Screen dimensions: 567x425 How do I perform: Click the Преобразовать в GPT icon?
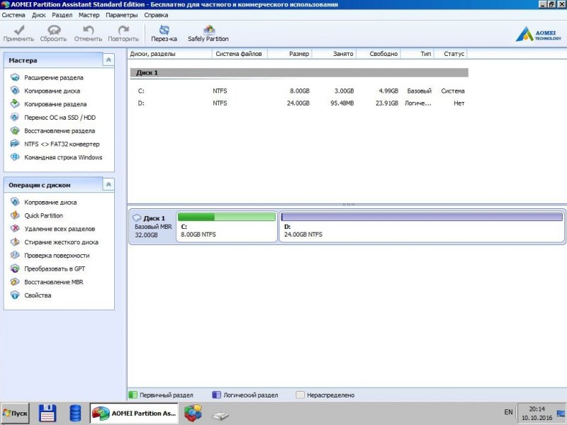point(15,268)
